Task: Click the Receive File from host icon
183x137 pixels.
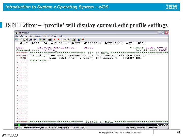Action: (x=35, y=40)
